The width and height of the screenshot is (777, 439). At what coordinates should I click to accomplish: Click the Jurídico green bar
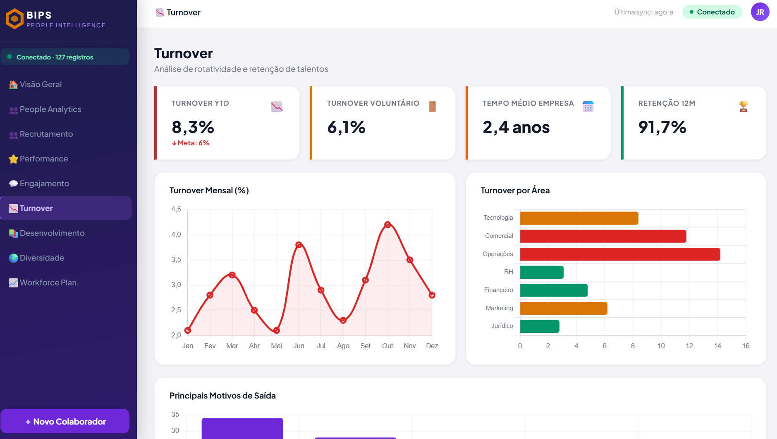pos(540,326)
